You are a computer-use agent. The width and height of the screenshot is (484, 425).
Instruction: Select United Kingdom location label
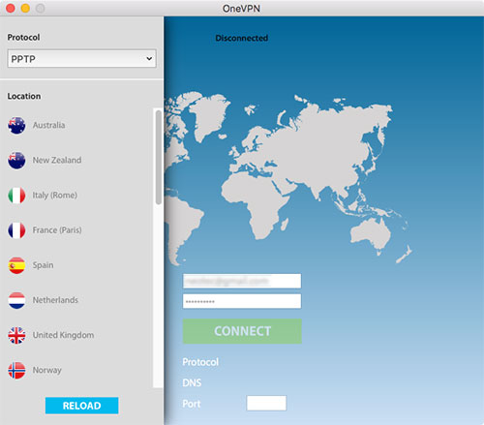(63, 335)
